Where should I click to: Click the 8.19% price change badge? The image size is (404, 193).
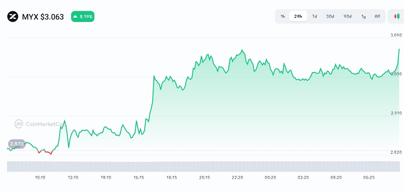click(x=83, y=17)
